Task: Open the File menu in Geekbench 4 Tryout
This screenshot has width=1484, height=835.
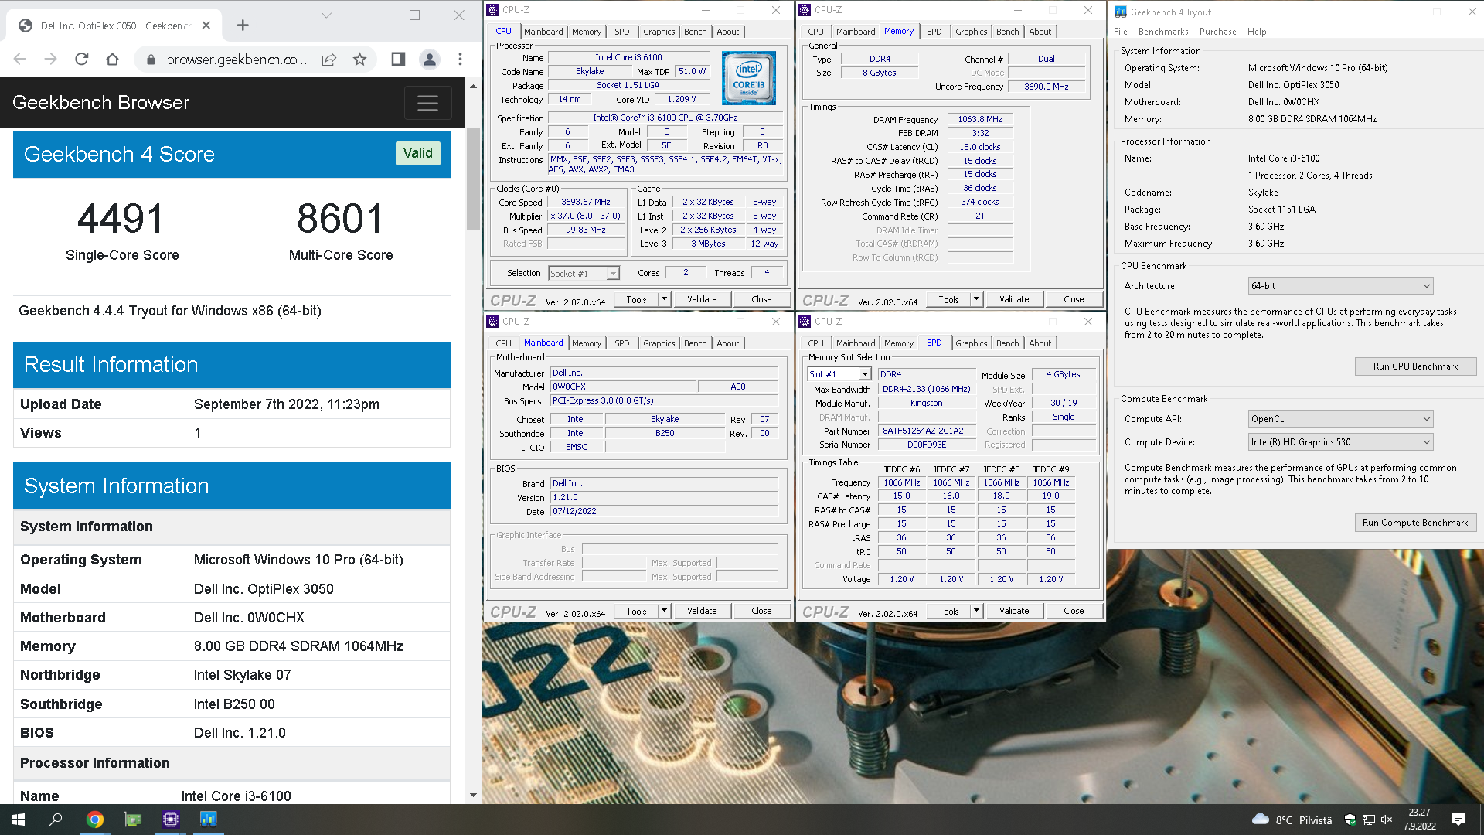Action: click(x=1121, y=32)
